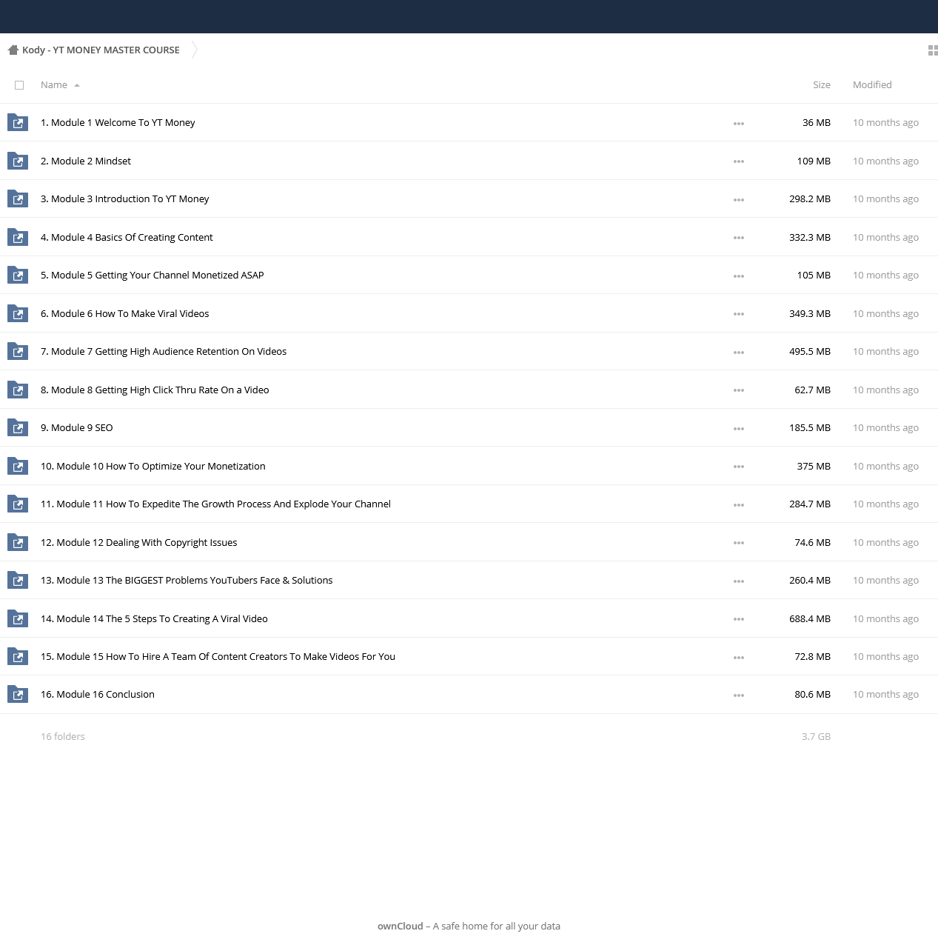The image size is (938, 948).
Task: Show the actions ellipsis for Module 12
Action: tap(739, 543)
